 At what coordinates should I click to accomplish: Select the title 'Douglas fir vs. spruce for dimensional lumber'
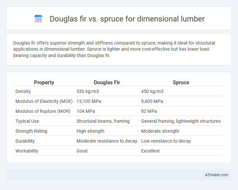click(x=127, y=19)
